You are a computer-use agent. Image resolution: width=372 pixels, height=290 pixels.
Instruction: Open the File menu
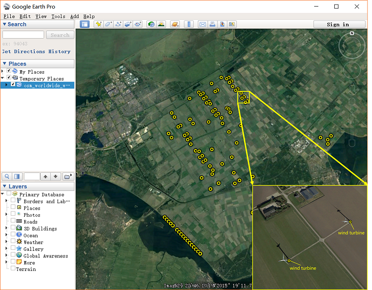[x=9, y=17]
